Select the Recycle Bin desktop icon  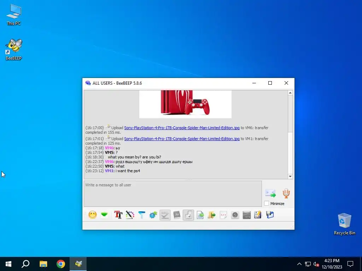click(344, 224)
